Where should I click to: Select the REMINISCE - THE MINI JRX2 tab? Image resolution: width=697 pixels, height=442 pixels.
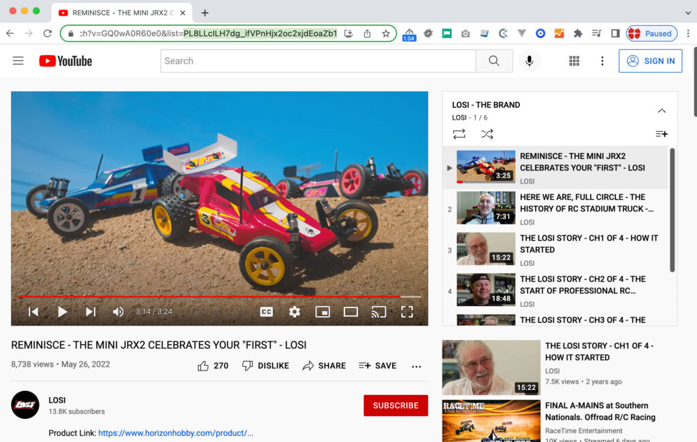coord(123,13)
